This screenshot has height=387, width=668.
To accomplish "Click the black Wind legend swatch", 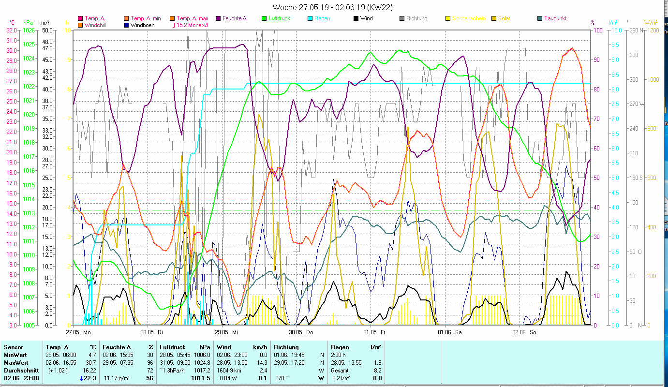I will coord(356,19).
